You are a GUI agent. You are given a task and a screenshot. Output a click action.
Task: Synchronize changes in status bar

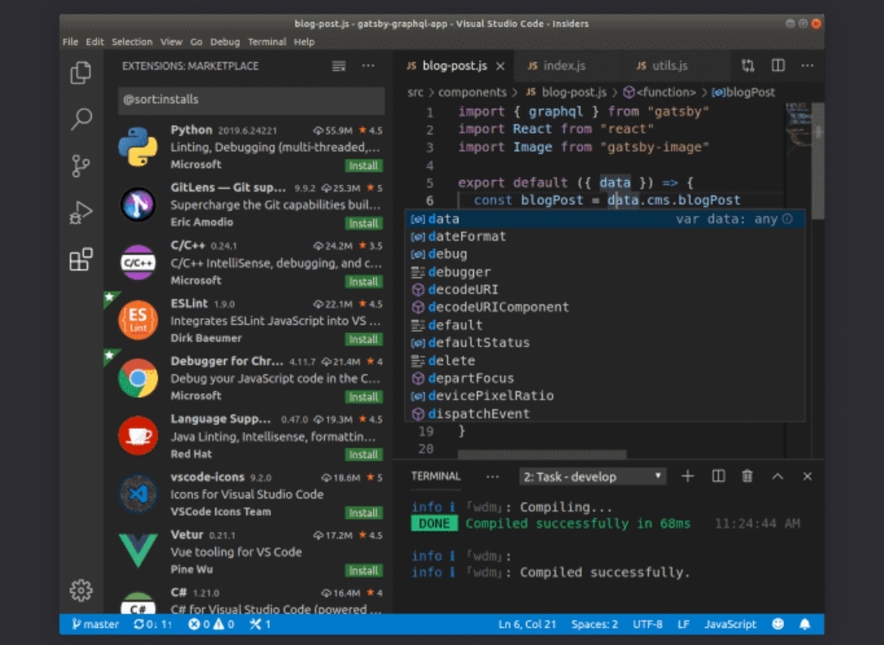(153, 625)
